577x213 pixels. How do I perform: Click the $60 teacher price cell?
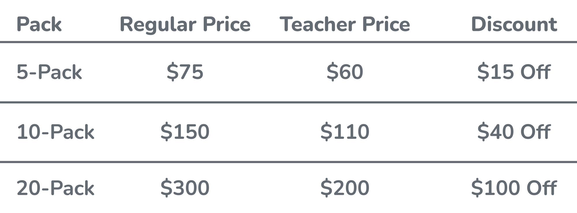[x=345, y=72]
